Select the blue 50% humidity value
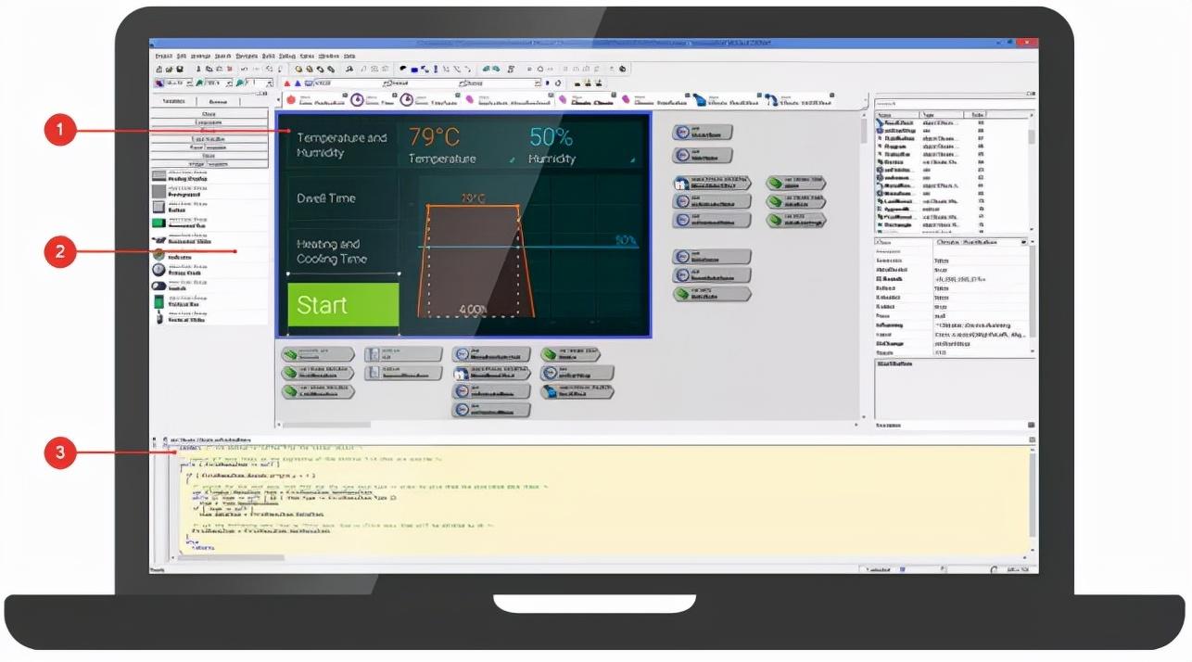Screen dimensions: 1192x662 [551, 137]
